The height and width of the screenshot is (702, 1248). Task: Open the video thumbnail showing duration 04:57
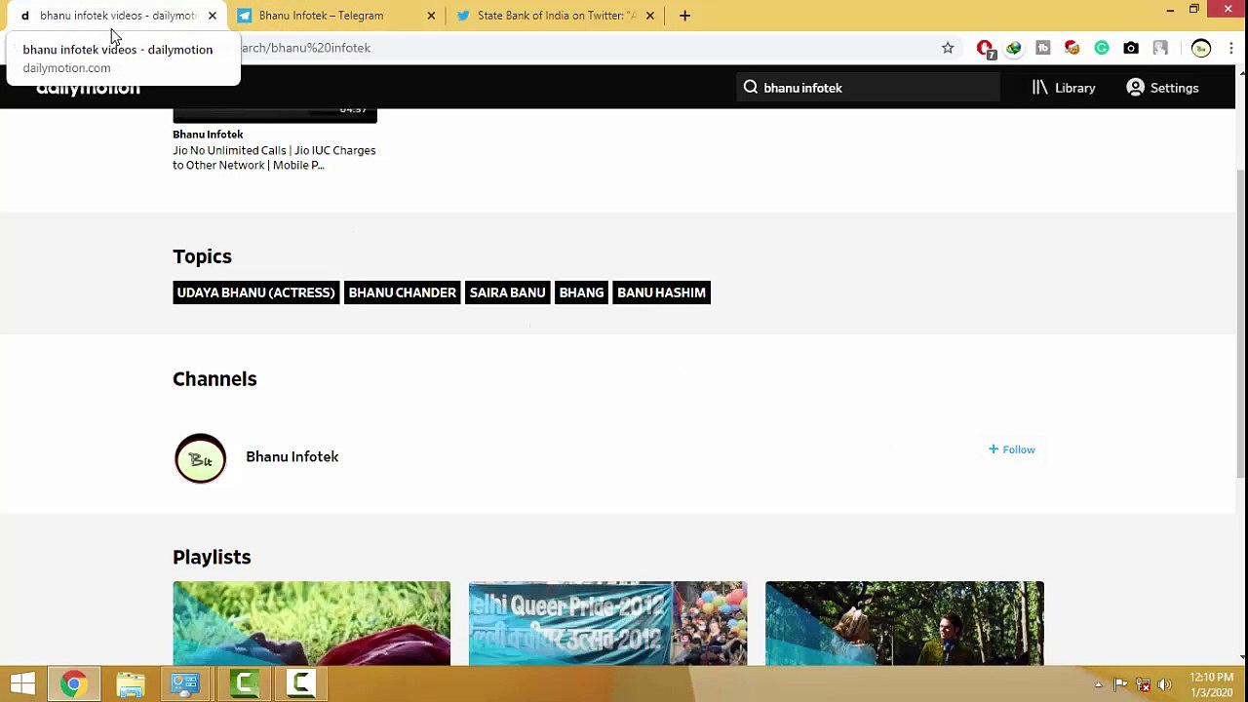pos(275,115)
